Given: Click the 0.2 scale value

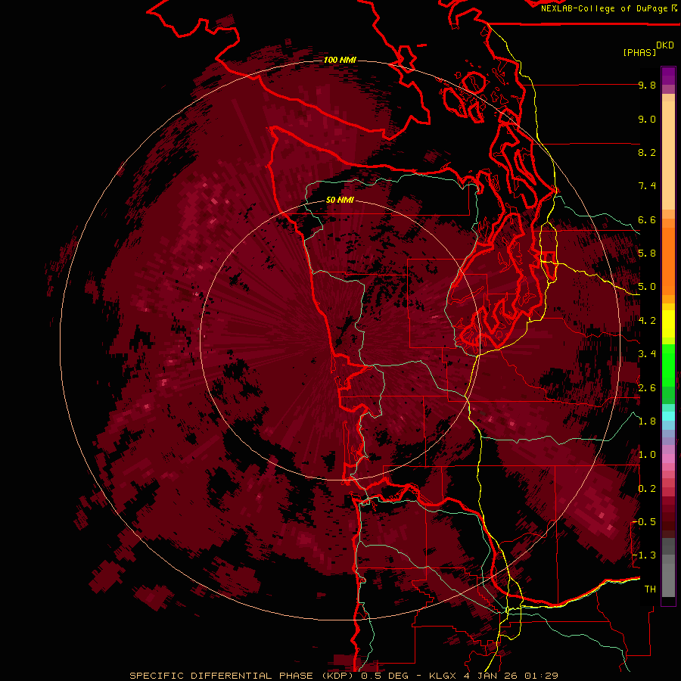Looking at the screenshot, I should tap(647, 489).
